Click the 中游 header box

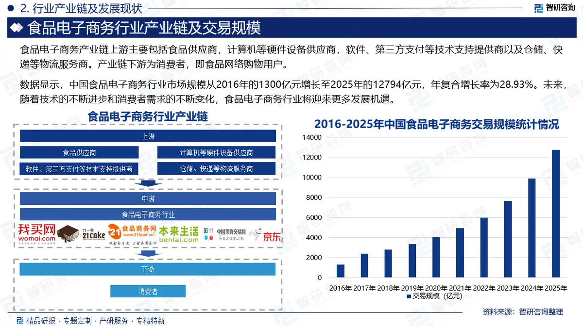148,198
